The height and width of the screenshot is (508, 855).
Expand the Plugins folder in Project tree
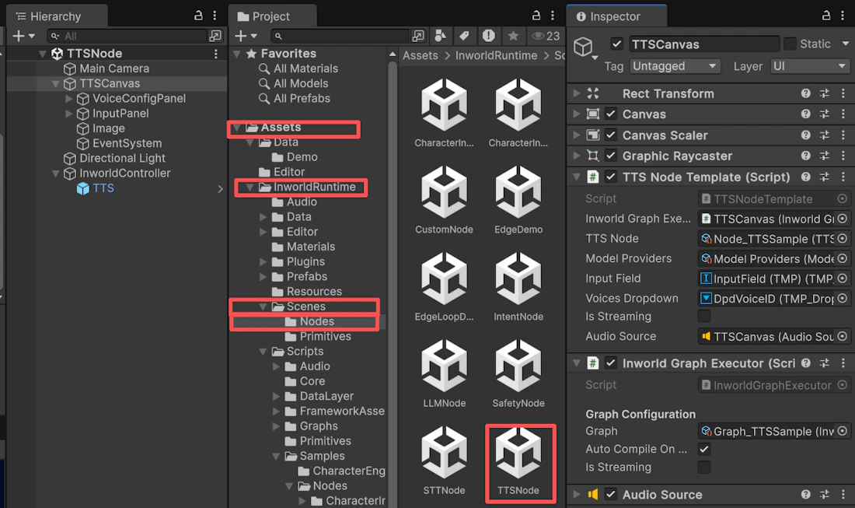coord(263,262)
